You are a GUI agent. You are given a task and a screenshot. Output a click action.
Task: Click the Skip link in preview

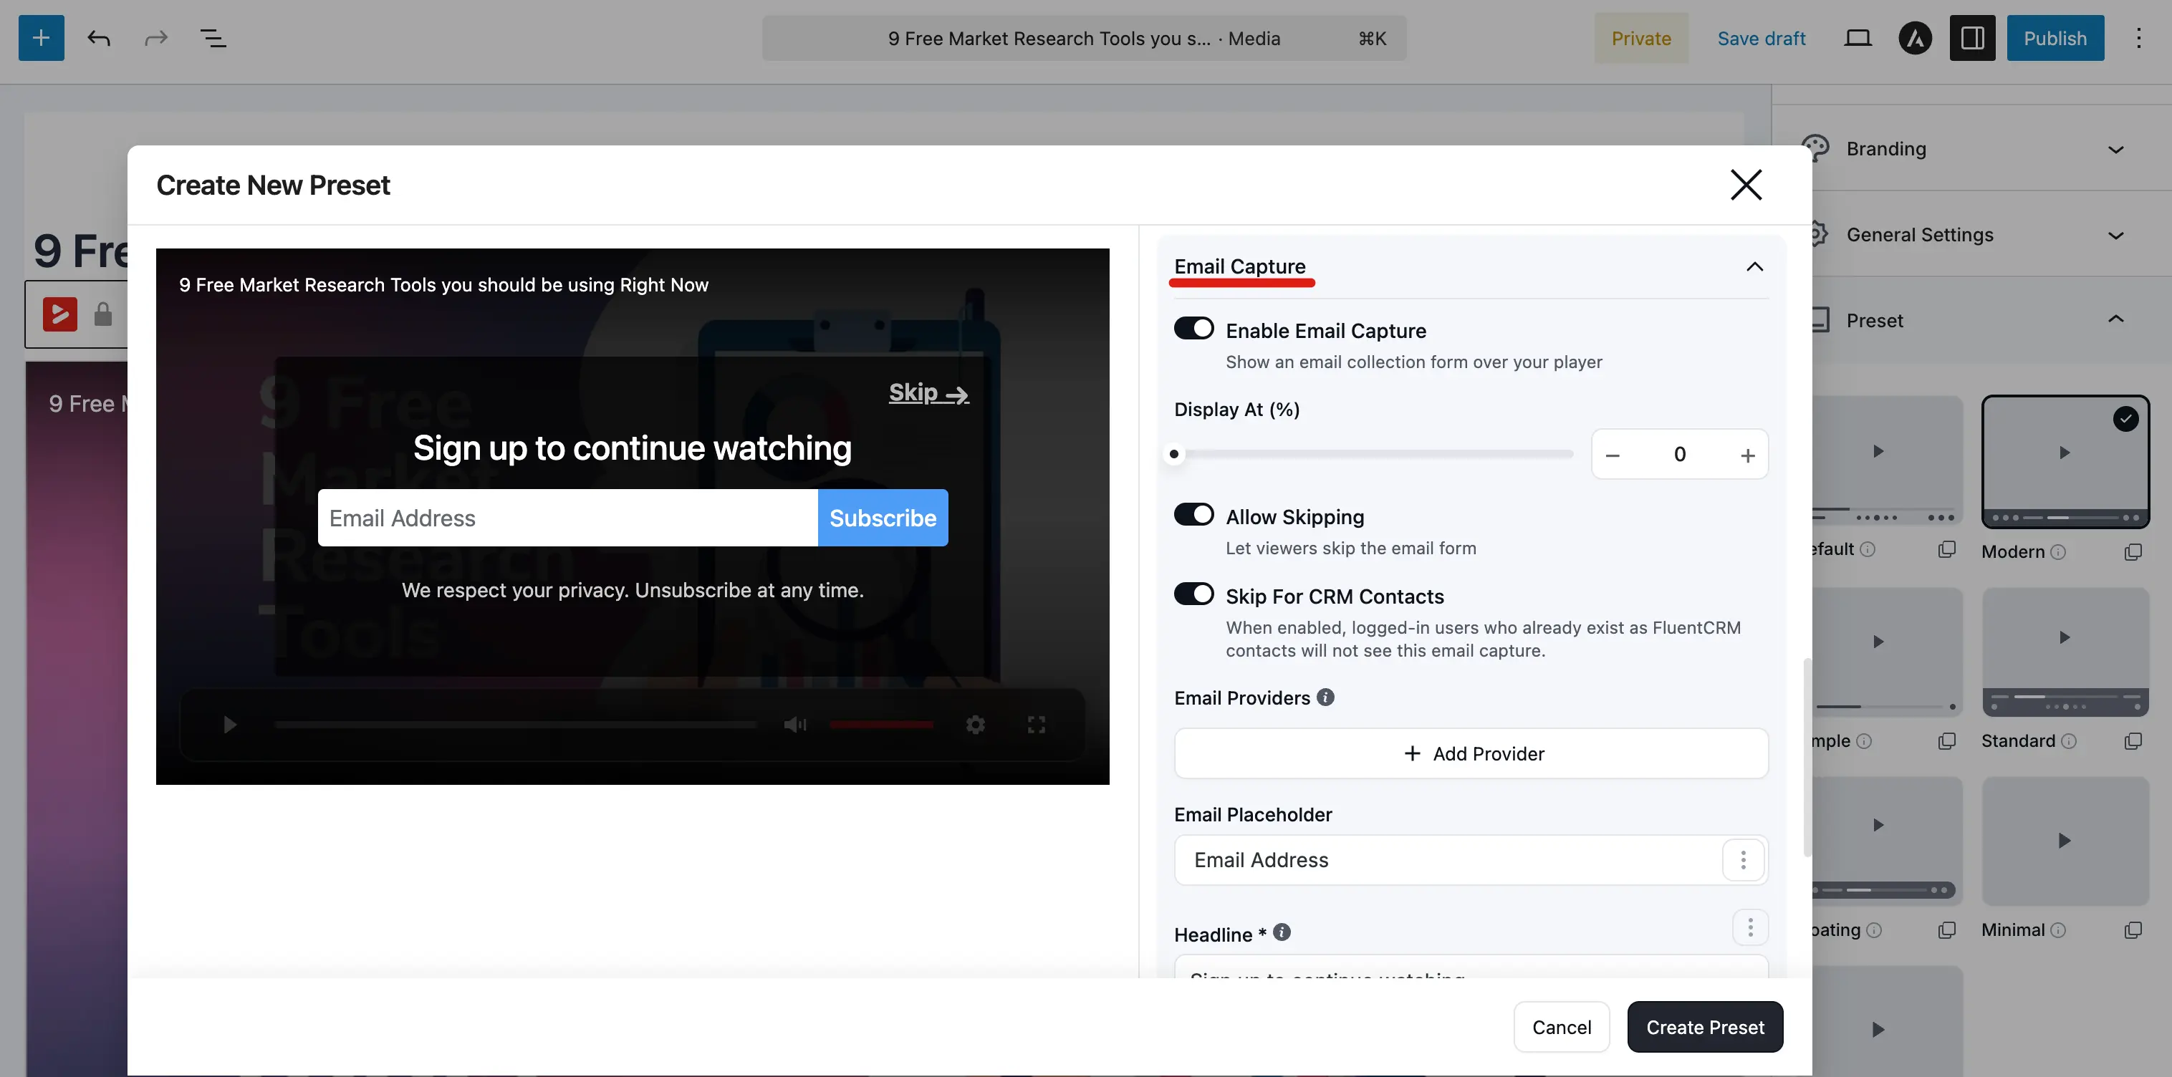[928, 392]
